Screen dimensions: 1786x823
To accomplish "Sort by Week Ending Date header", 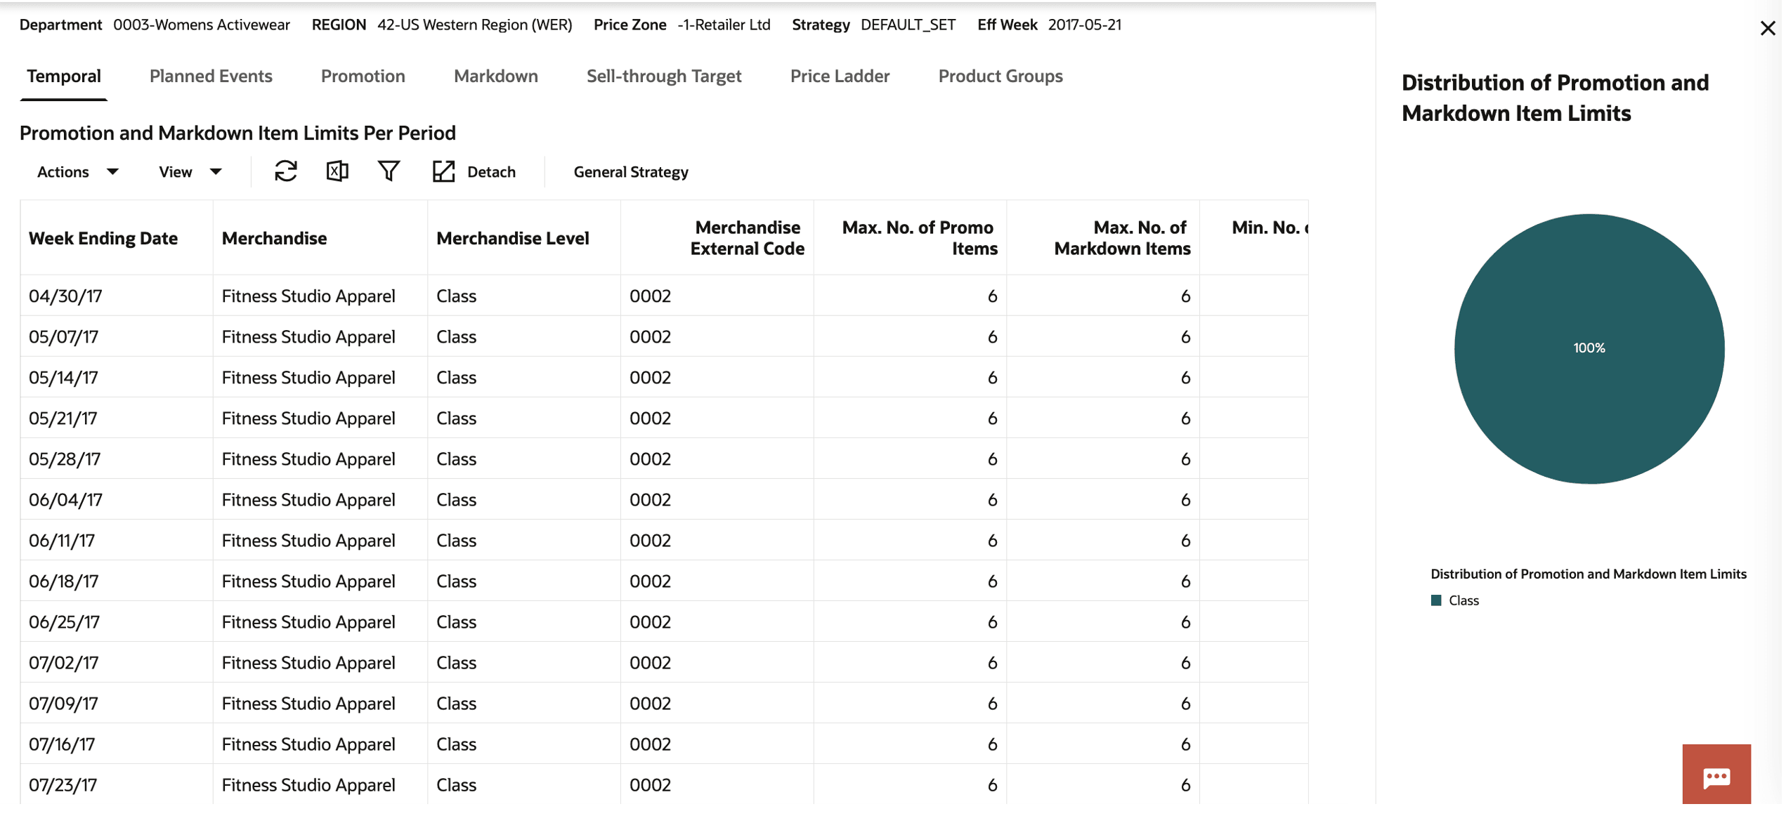I will 103,239.
